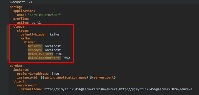Image resolution: width=199 pixels, height=95 pixels.
Task: Click the 'defaultZone:' key
Action: point(32,89)
